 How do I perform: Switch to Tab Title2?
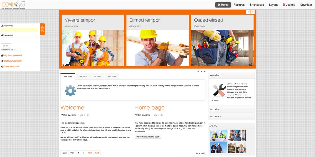point(83,77)
